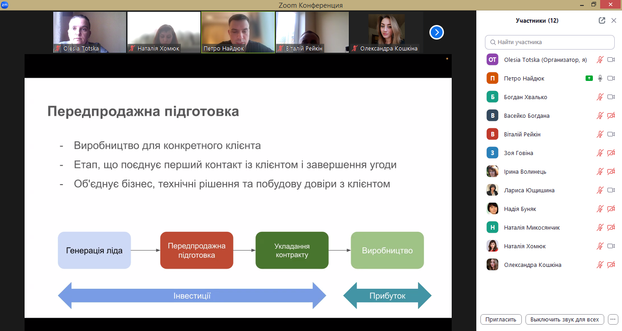Show next video thumbnails with blue arrow

(x=436, y=32)
